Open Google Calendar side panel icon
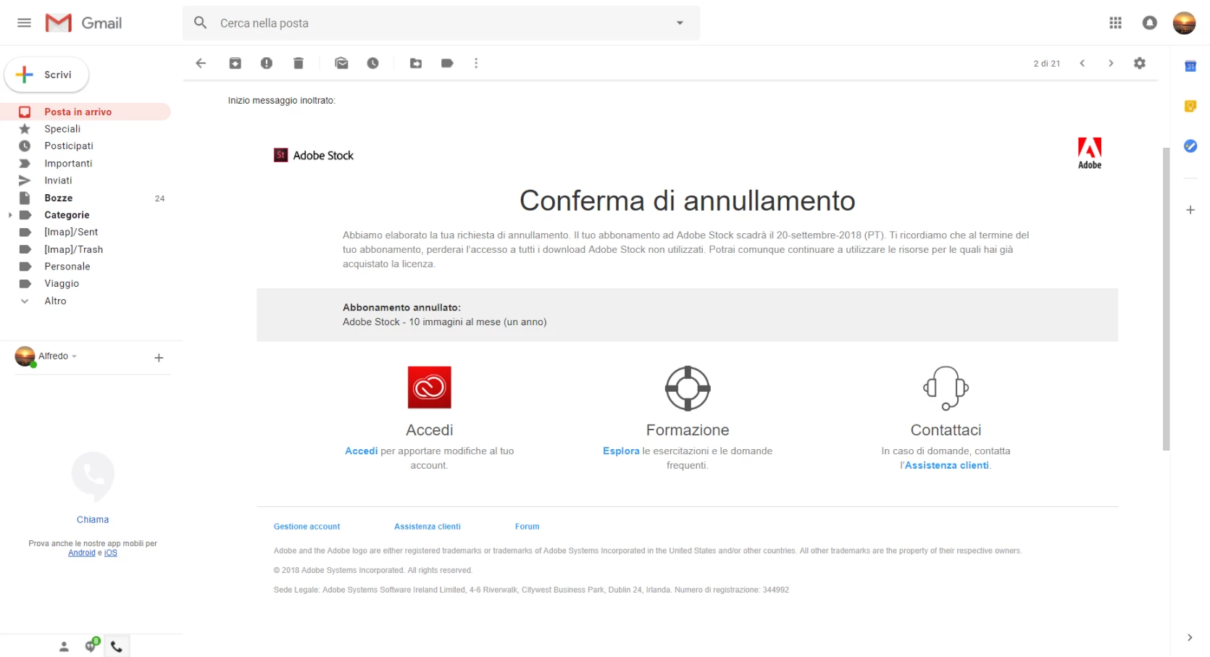The height and width of the screenshot is (657, 1210). [x=1190, y=66]
